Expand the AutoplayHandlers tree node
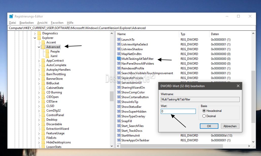This screenshot has width=261, height=156. (x=39, y=70)
